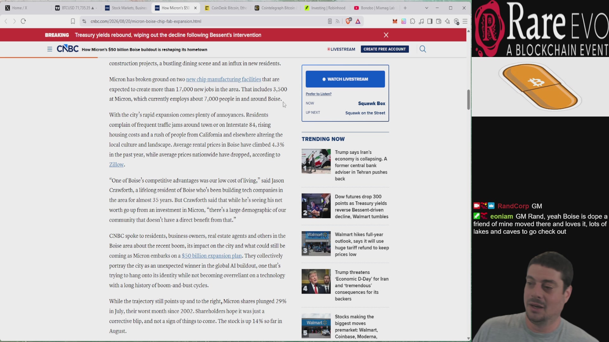Dismiss the red breaking news banner

pyautogui.click(x=386, y=35)
